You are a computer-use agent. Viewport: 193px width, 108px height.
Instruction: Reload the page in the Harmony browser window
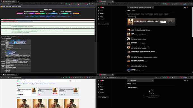(x=6, y=4)
